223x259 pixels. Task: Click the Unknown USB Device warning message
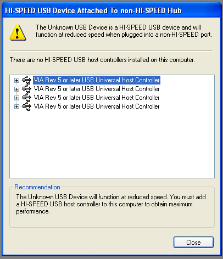tap(124, 31)
